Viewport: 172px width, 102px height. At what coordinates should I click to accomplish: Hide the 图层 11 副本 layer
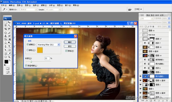click(x=141, y=80)
